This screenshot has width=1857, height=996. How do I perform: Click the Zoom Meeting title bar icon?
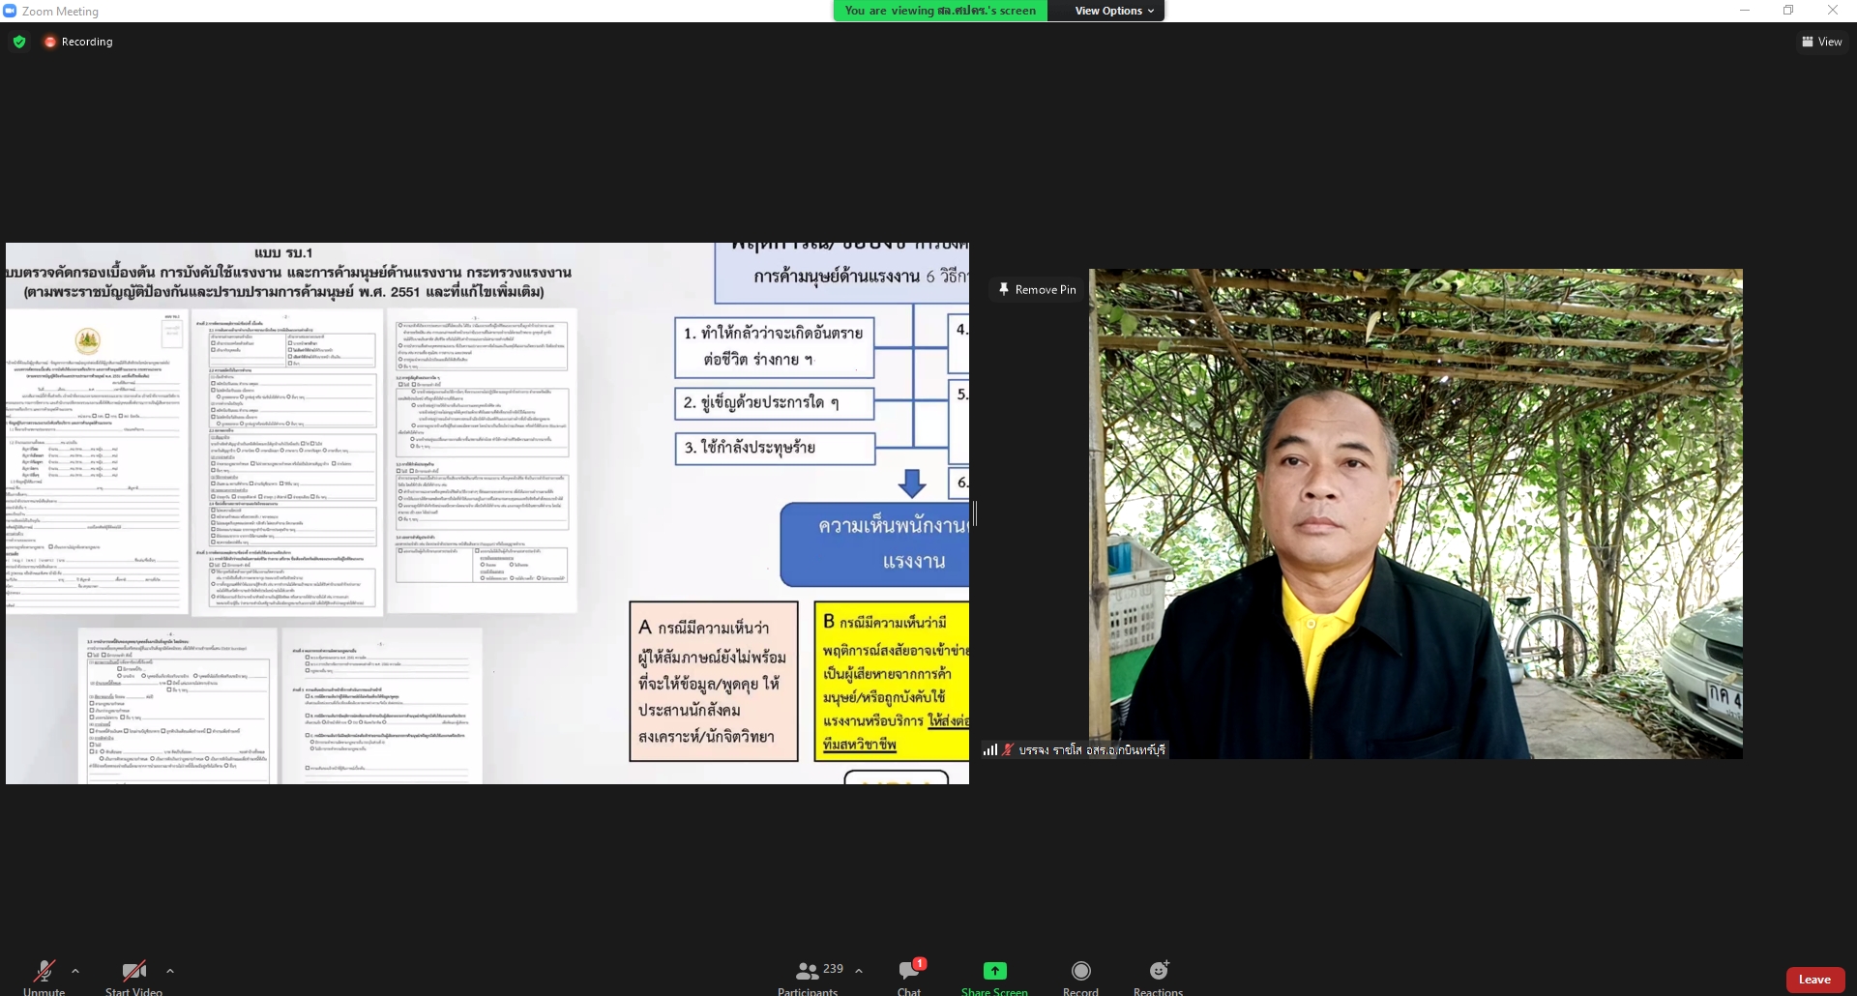pyautogui.click(x=10, y=11)
